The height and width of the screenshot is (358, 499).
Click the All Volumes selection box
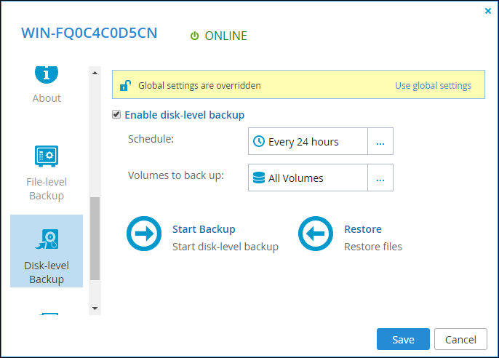click(x=308, y=178)
